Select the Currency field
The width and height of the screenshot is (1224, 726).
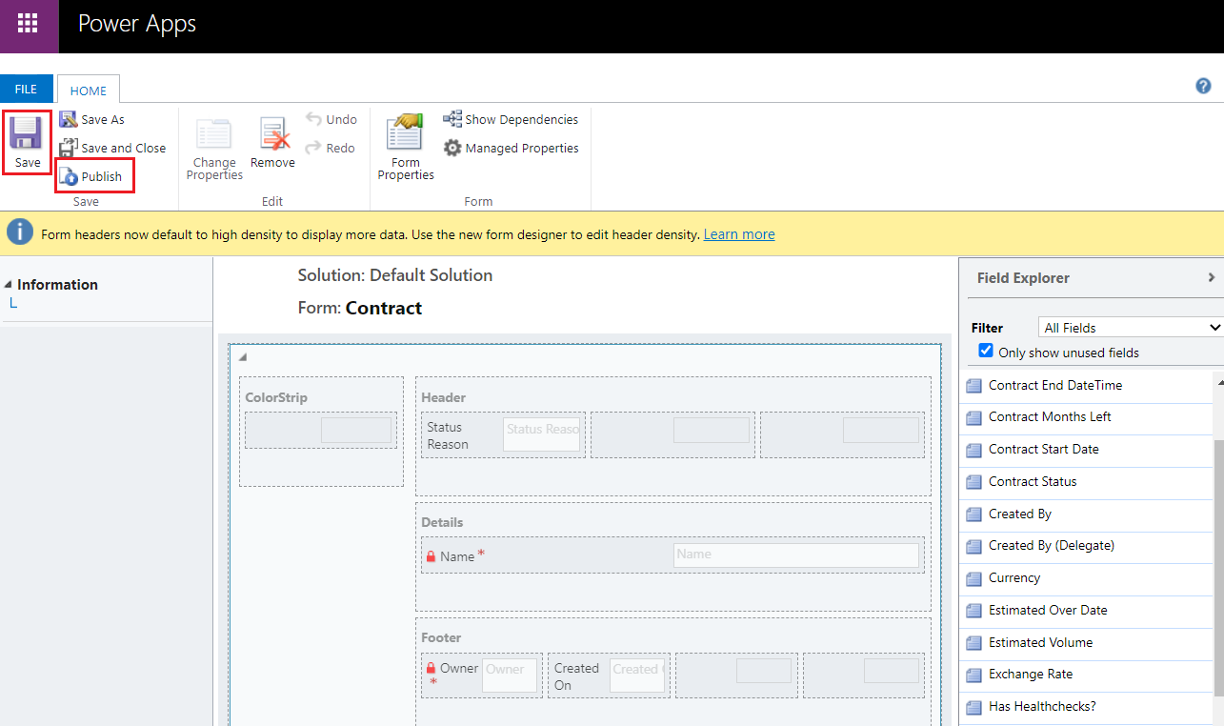coord(1086,577)
